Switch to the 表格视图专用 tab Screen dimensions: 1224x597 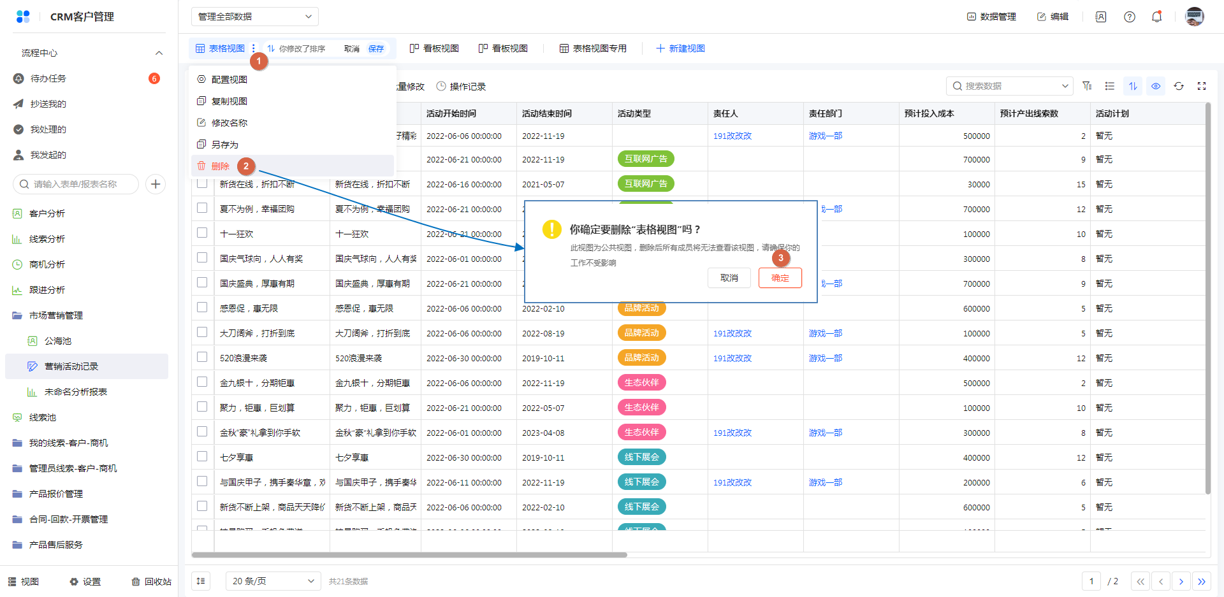pos(593,48)
